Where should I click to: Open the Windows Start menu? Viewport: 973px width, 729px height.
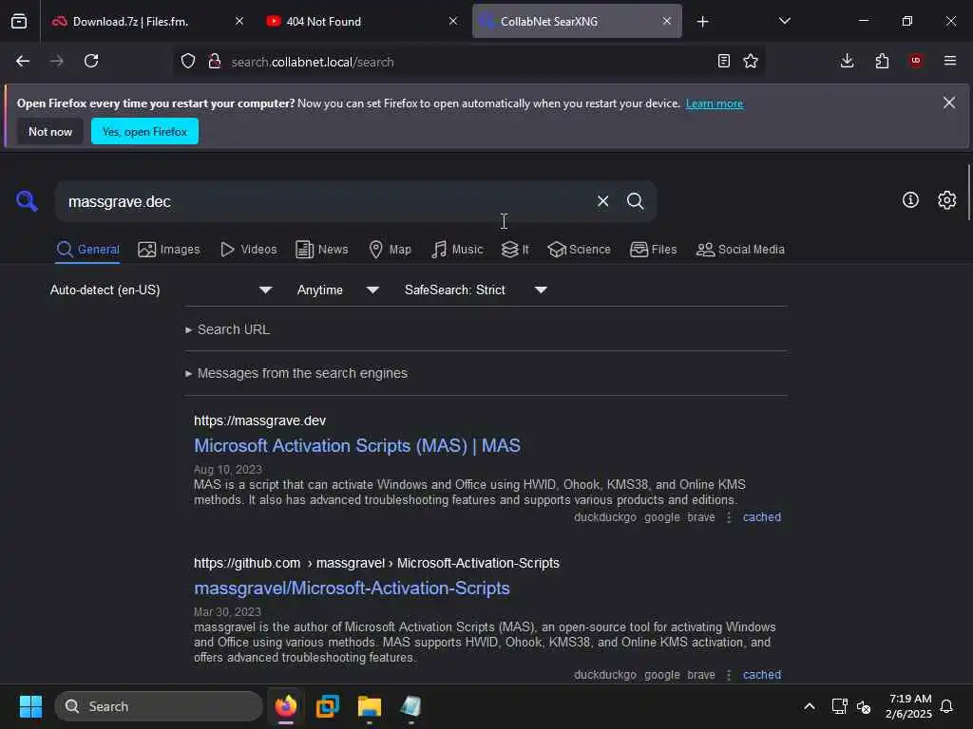pyautogui.click(x=30, y=706)
